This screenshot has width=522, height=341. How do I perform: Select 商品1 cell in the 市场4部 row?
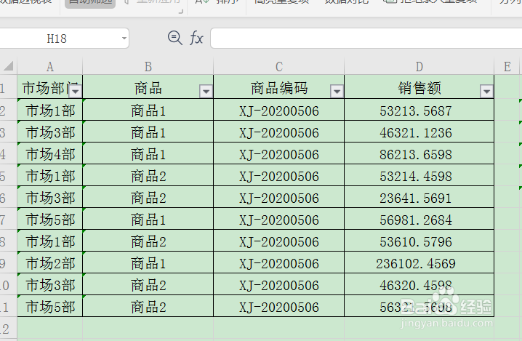[x=148, y=153]
